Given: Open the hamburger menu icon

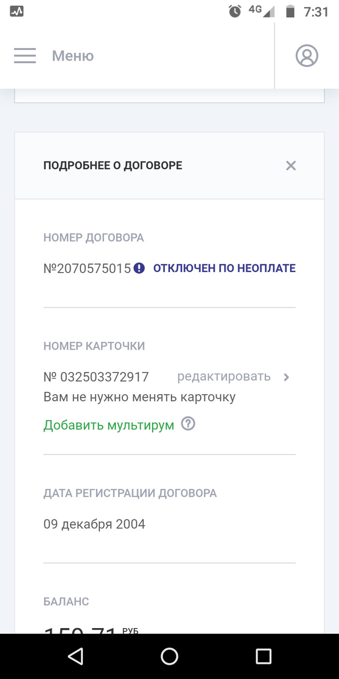Looking at the screenshot, I should 25,56.
